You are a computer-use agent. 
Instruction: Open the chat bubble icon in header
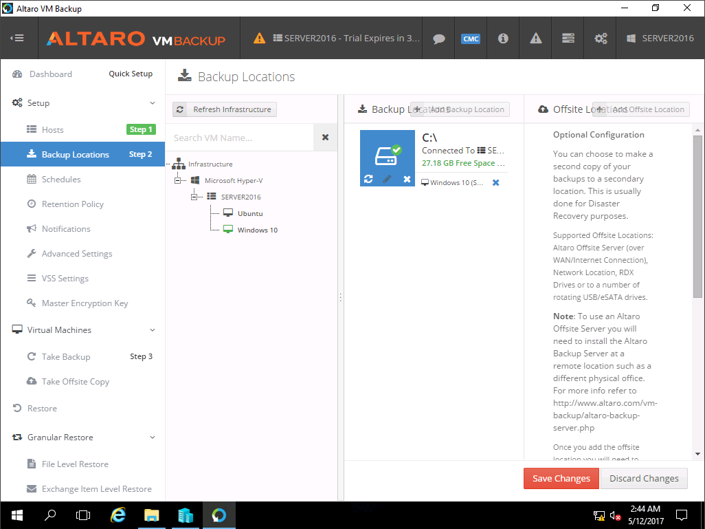439,39
